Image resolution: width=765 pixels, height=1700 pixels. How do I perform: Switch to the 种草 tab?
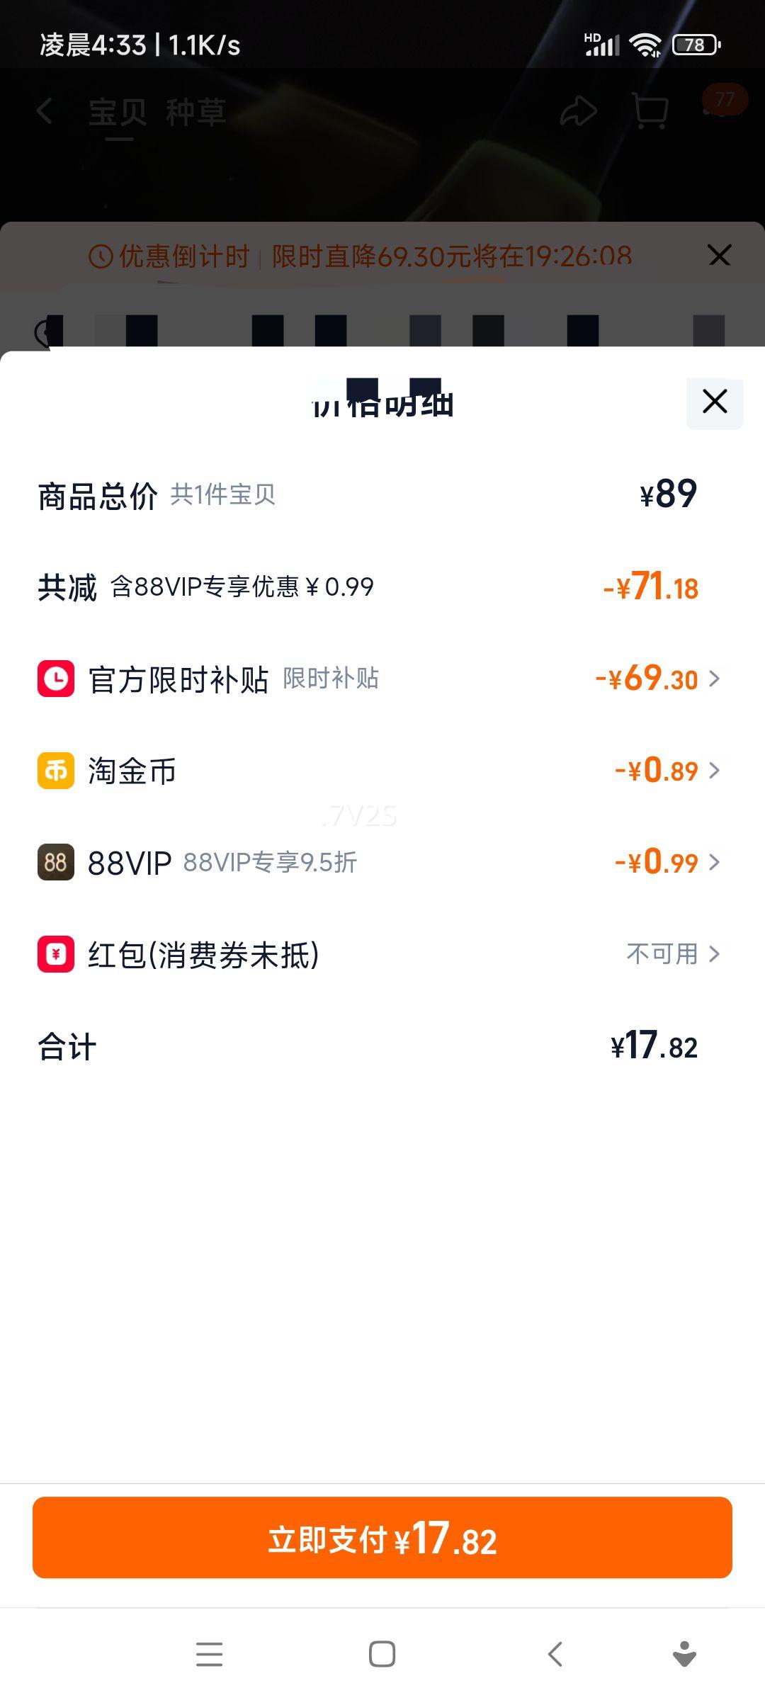(196, 113)
